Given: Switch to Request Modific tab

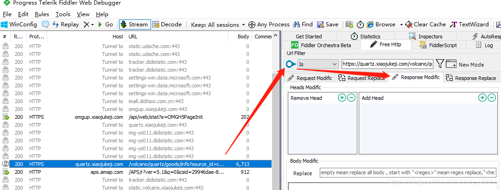Looking at the screenshot, I should click(310, 78).
